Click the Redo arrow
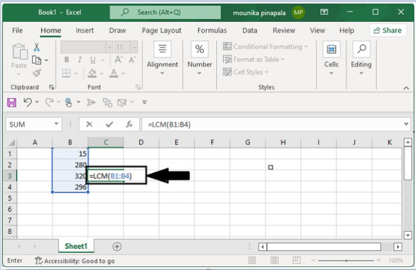 [49, 102]
